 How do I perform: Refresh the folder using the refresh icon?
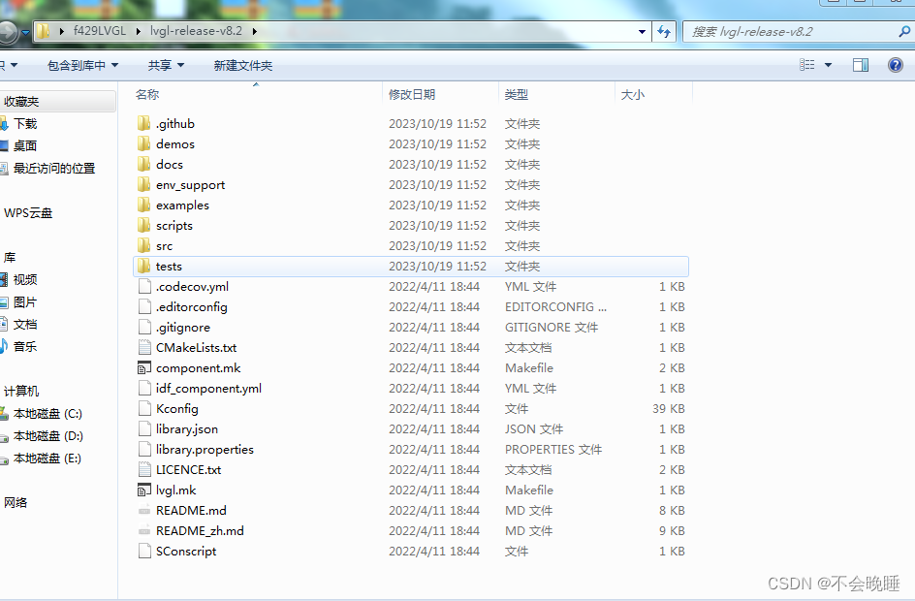tap(663, 31)
